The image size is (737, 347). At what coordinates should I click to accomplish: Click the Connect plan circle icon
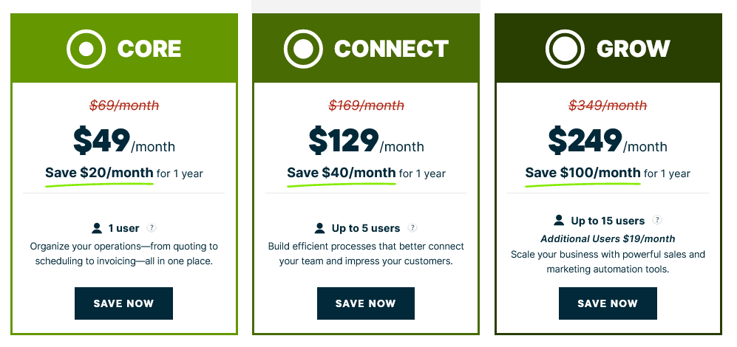[304, 49]
